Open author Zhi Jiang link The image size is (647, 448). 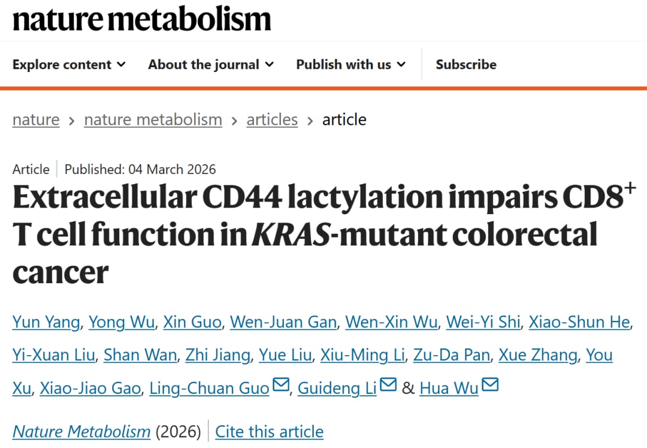point(217,355)
